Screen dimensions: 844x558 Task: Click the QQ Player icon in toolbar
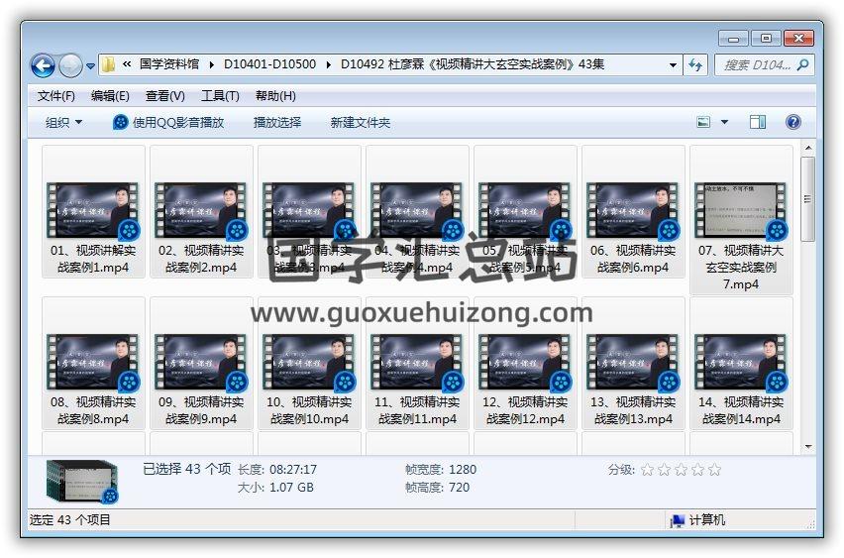[120, 122]
